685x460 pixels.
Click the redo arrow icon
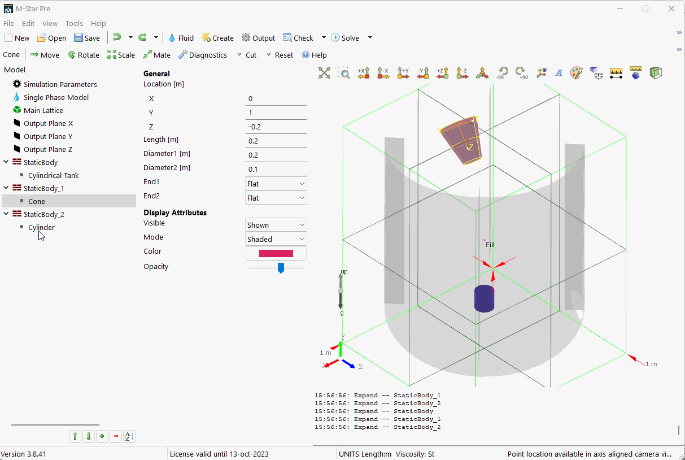142,37
